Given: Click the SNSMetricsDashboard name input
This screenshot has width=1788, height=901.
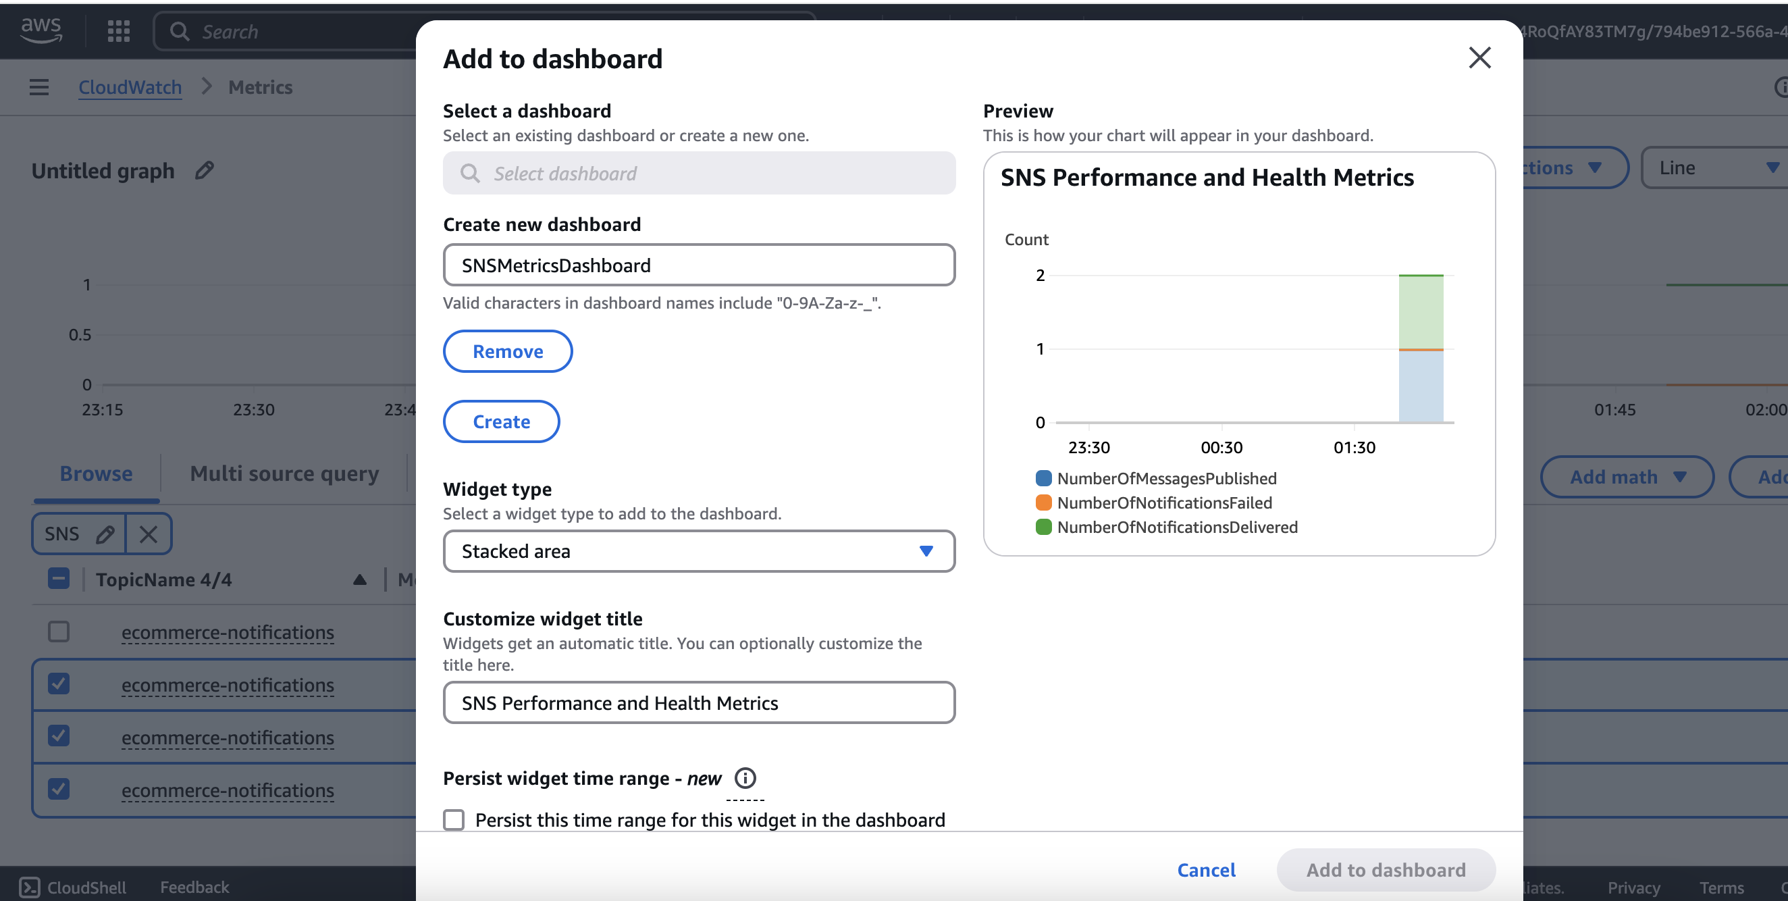Looking at the screenshot, I should point(698,265).
